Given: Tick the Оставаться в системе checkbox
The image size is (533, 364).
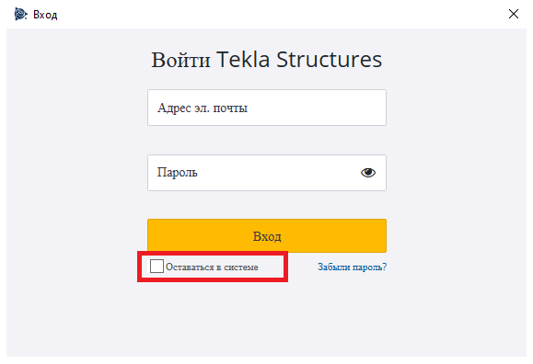Looking at the screenshot, I should tap(156, 267).
